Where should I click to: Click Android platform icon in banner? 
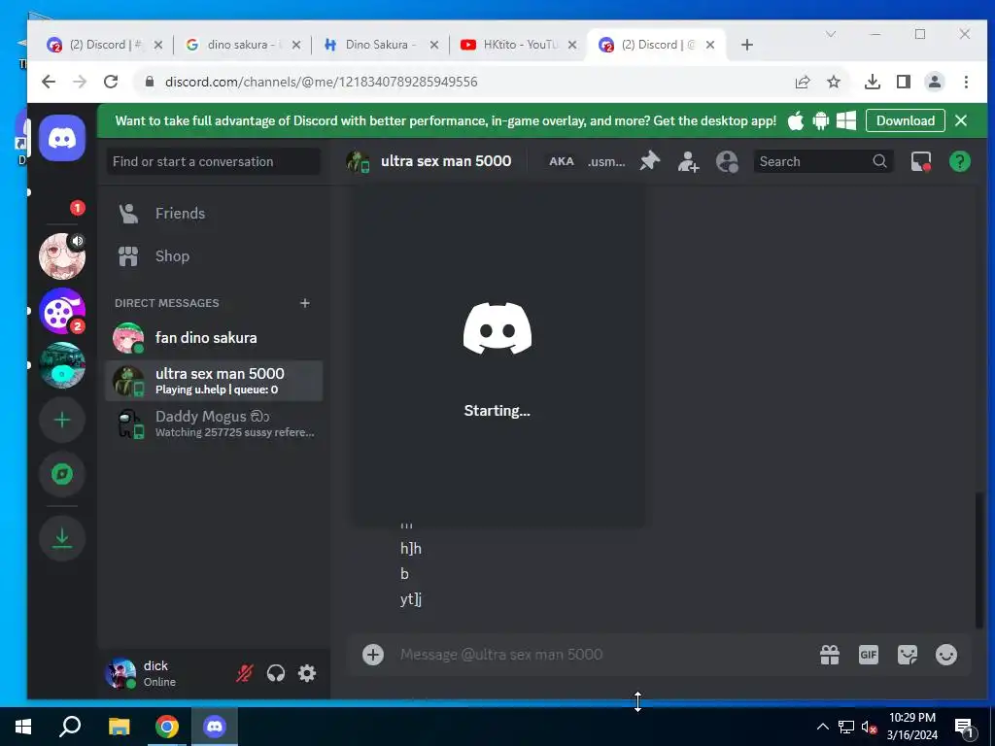[820, 120]
